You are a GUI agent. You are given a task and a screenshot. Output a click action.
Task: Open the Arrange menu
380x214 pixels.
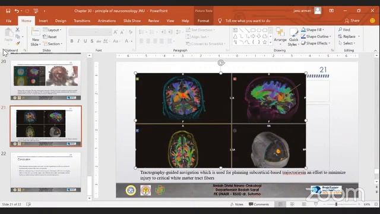[x=280, y=37]
